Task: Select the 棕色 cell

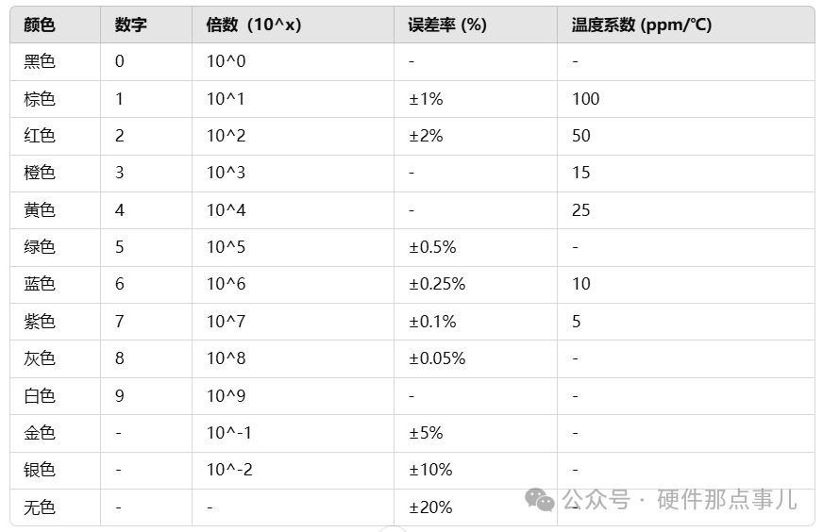Action: (55, 99)
